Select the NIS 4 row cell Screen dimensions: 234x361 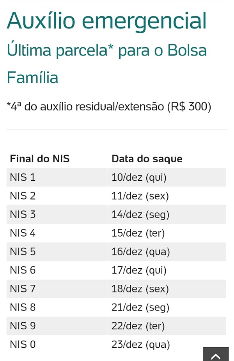[57, 233]
